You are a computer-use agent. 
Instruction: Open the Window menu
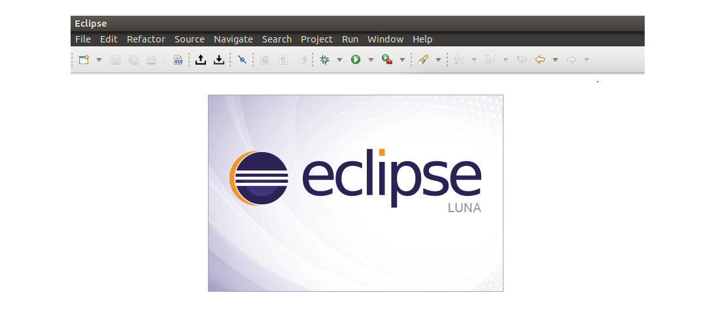(x=386, y=39)
